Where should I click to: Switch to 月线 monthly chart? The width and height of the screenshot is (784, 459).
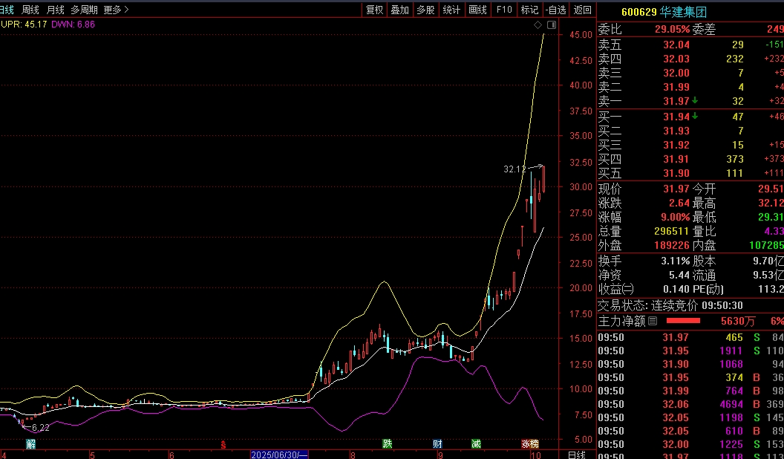pyautogui.click(x=55, y=10)
